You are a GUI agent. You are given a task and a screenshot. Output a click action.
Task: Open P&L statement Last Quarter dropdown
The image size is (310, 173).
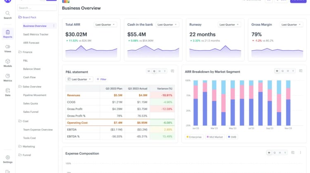[79, 79]
